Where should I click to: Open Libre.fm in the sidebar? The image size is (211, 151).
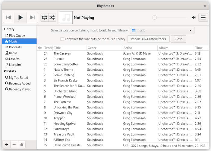coord(19,65)
